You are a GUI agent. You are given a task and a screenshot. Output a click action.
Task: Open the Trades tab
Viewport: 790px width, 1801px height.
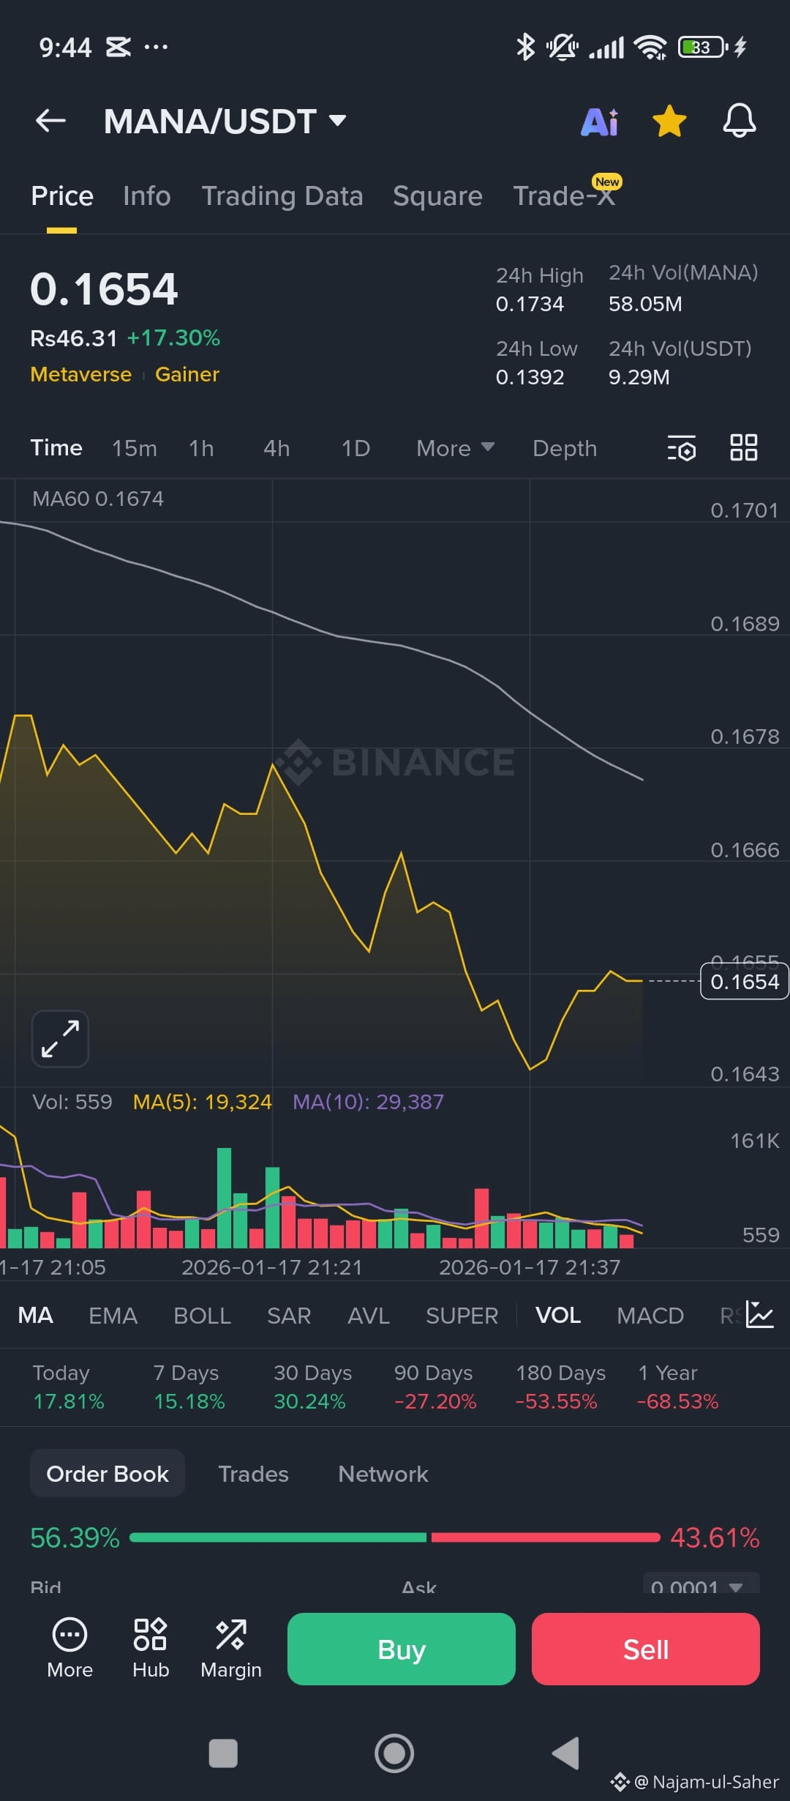[253, 1473]
